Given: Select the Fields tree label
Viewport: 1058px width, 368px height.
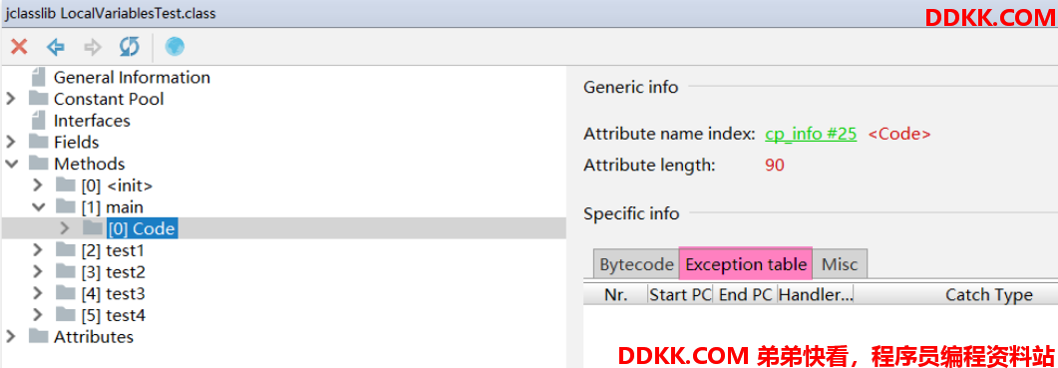Looking at the screenshot, I should (x=76, y=143).
